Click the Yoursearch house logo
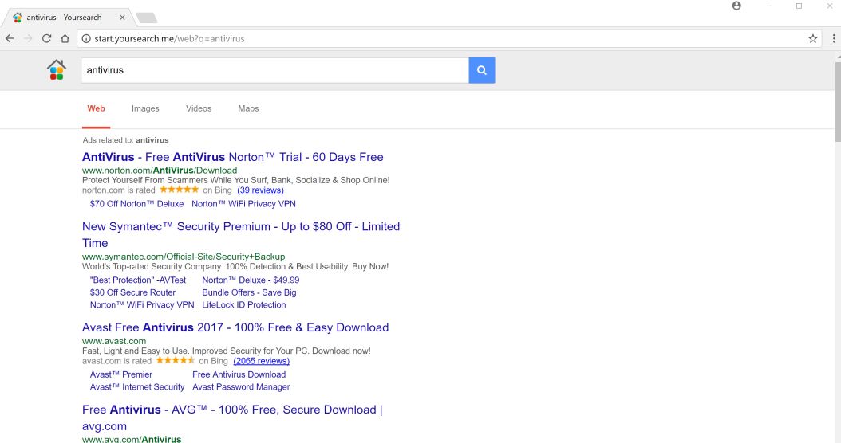The width and height of the screenshot is (841, 443). pos(56,70)
